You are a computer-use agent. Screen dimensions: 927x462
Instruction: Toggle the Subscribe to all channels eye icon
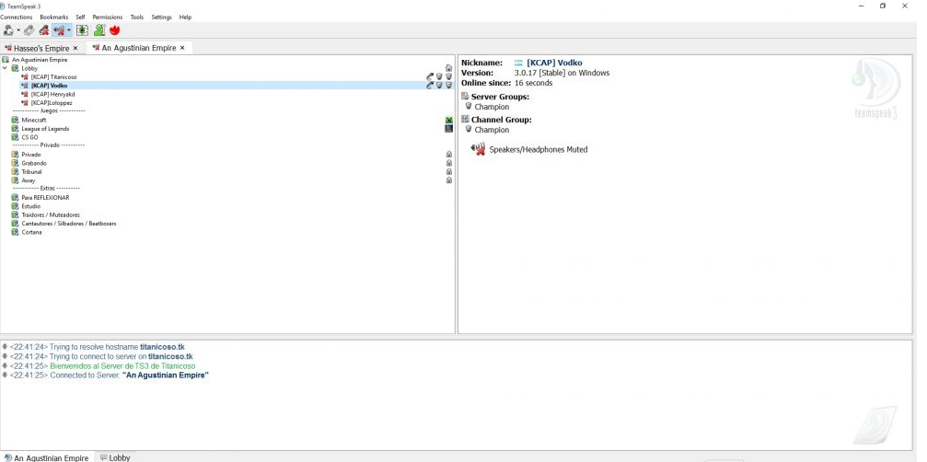point(82,30)
